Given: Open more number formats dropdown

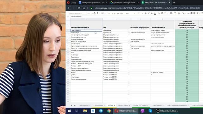Looking at the screenshot, I should [121, 13].
